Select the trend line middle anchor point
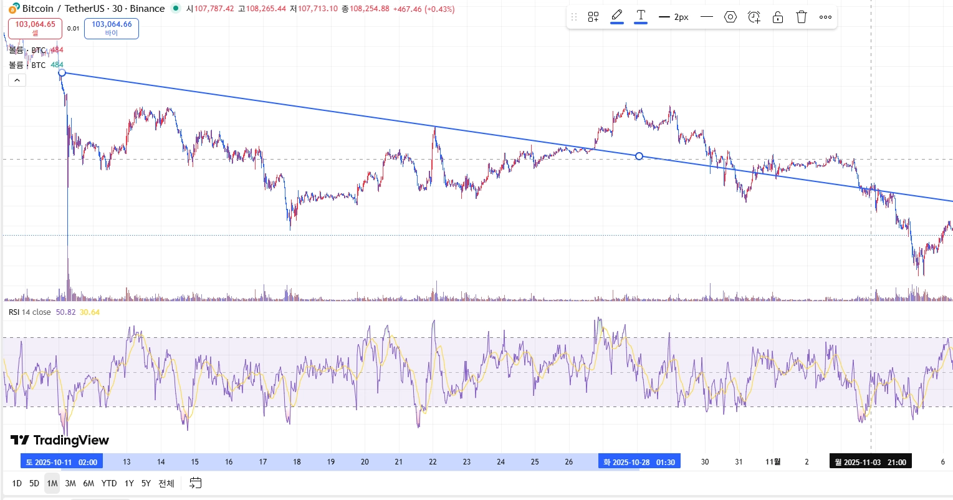 (639, 156)
